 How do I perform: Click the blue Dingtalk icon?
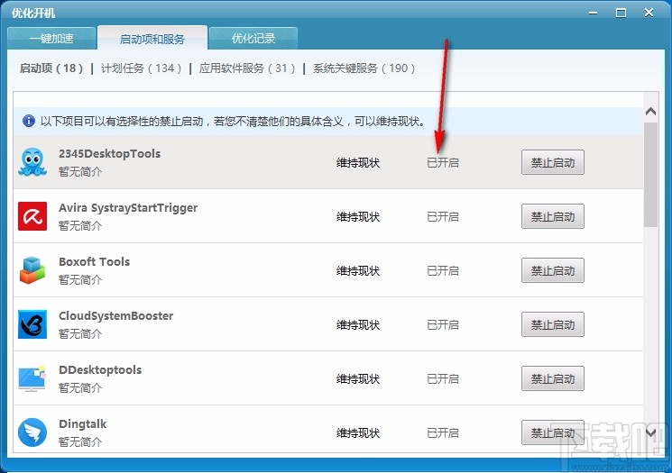click(32, 432)
